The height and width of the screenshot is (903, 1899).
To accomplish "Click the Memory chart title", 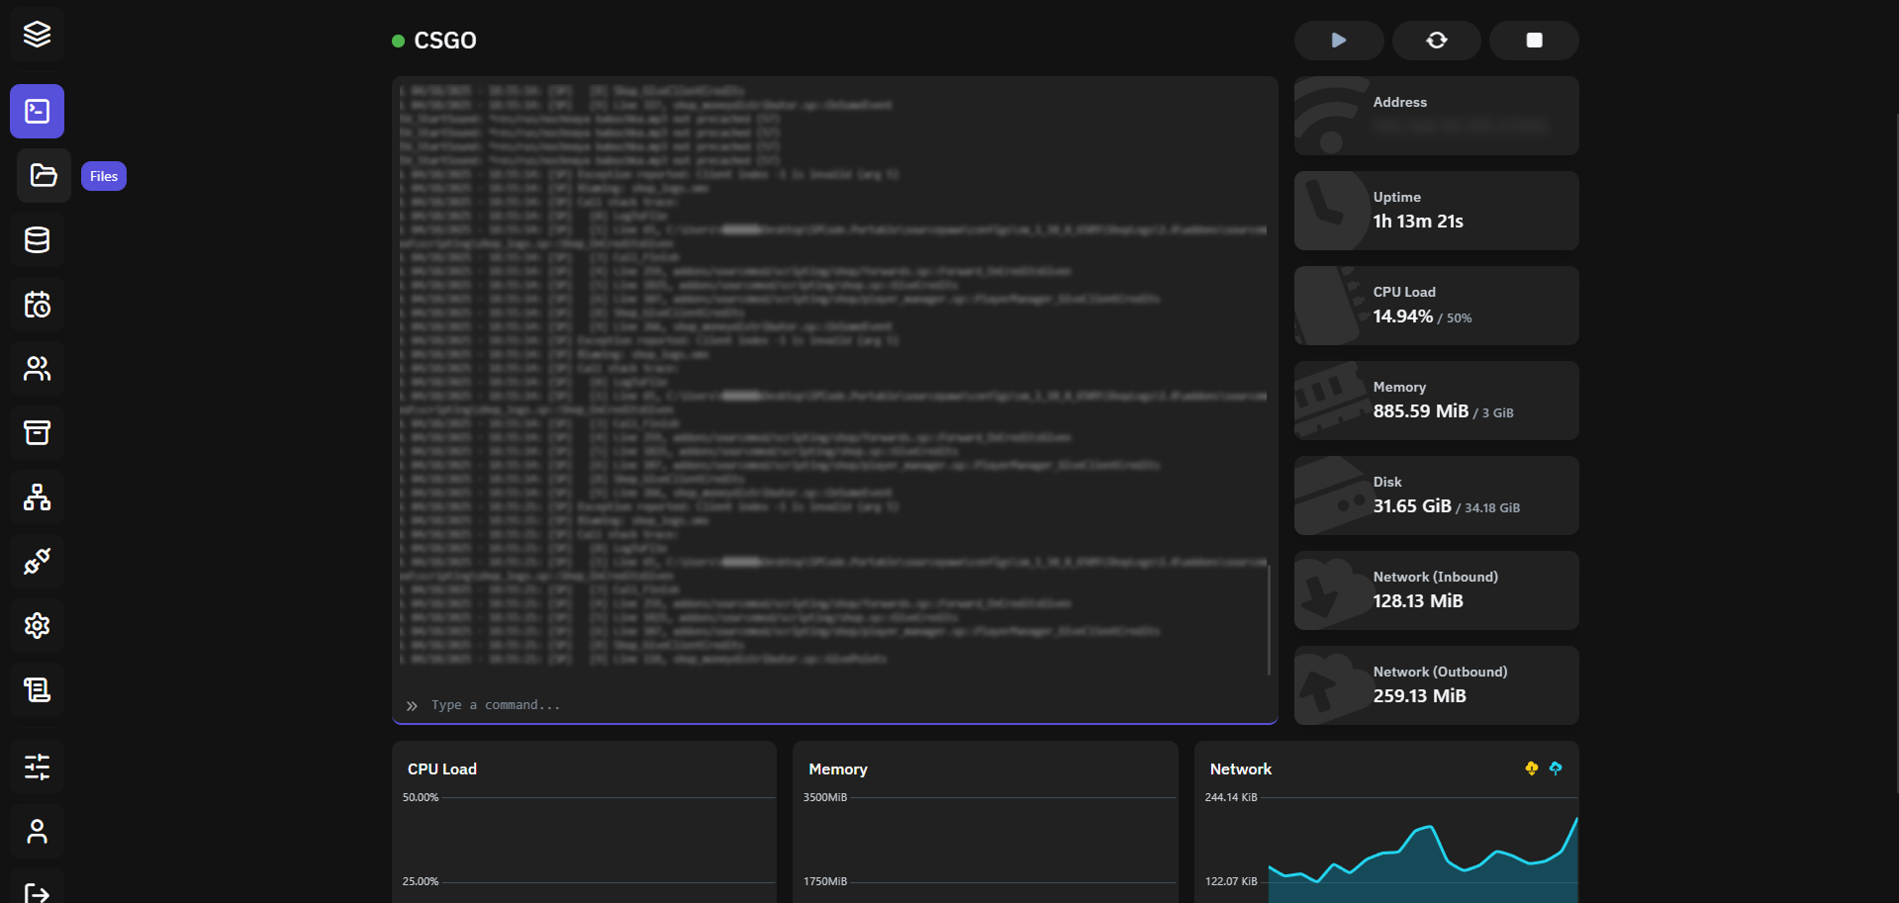I will tap(838, 769).
